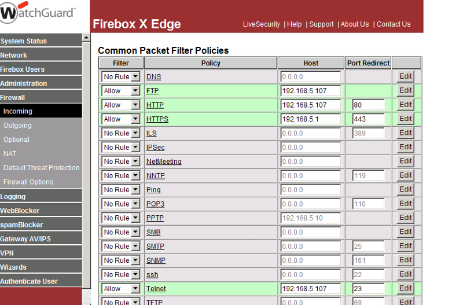Select the WebBlocker menu section
Screen dimensions: 463x305
(20, 211)
